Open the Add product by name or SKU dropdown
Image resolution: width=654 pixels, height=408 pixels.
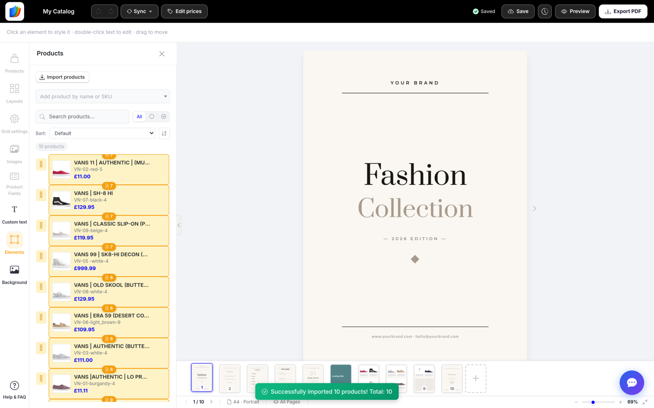[x=103, y=97]
